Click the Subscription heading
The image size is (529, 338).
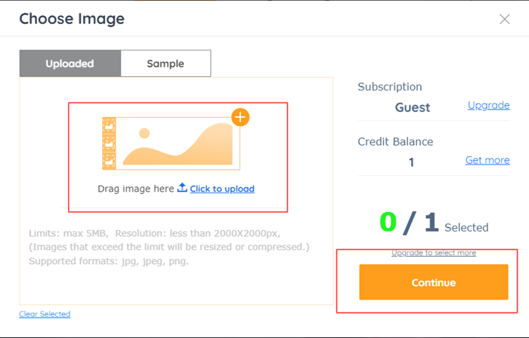390,87
